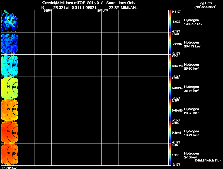The height and width of the screenshot is (169, 223).
Task: Click the '13-24 keV' energy label
Action: 192,135
